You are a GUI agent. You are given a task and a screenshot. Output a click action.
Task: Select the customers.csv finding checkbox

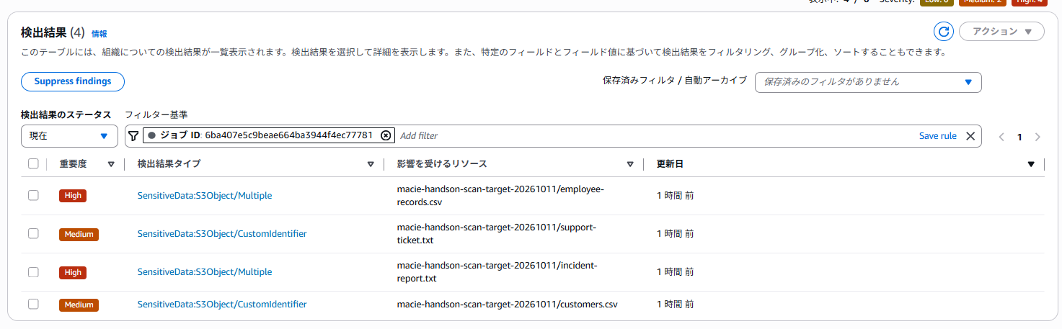pyautogui.click(x=33, y=304)
